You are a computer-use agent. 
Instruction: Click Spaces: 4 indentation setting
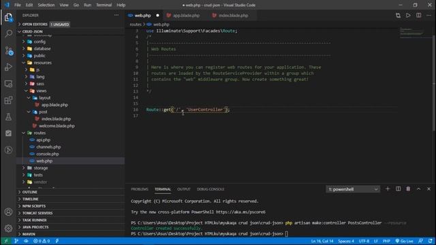click(346, 241)
